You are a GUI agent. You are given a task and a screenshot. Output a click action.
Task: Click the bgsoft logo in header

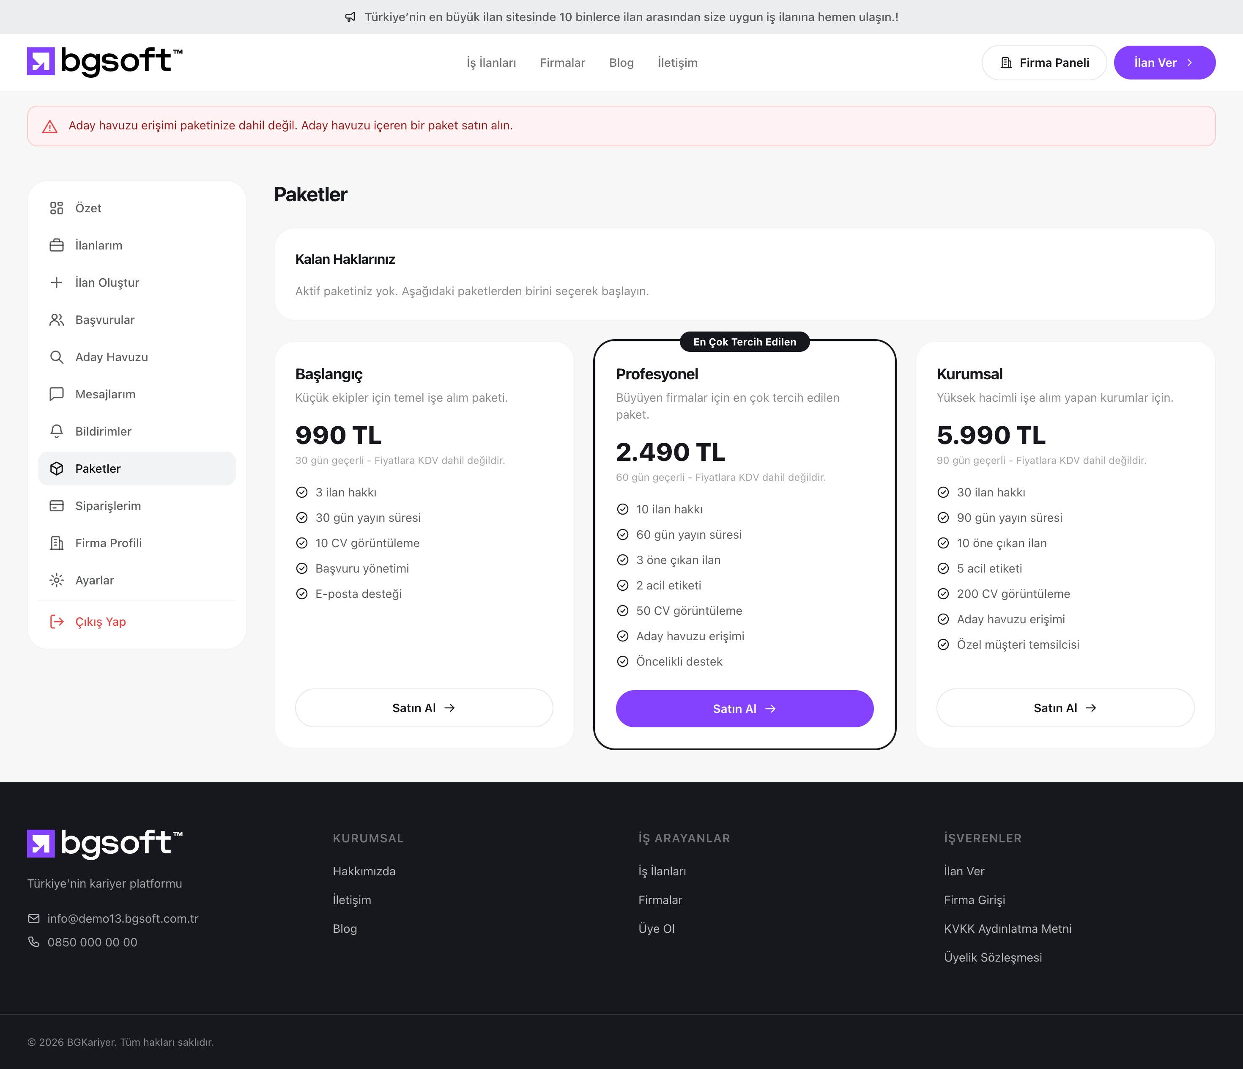pos(105,62)
